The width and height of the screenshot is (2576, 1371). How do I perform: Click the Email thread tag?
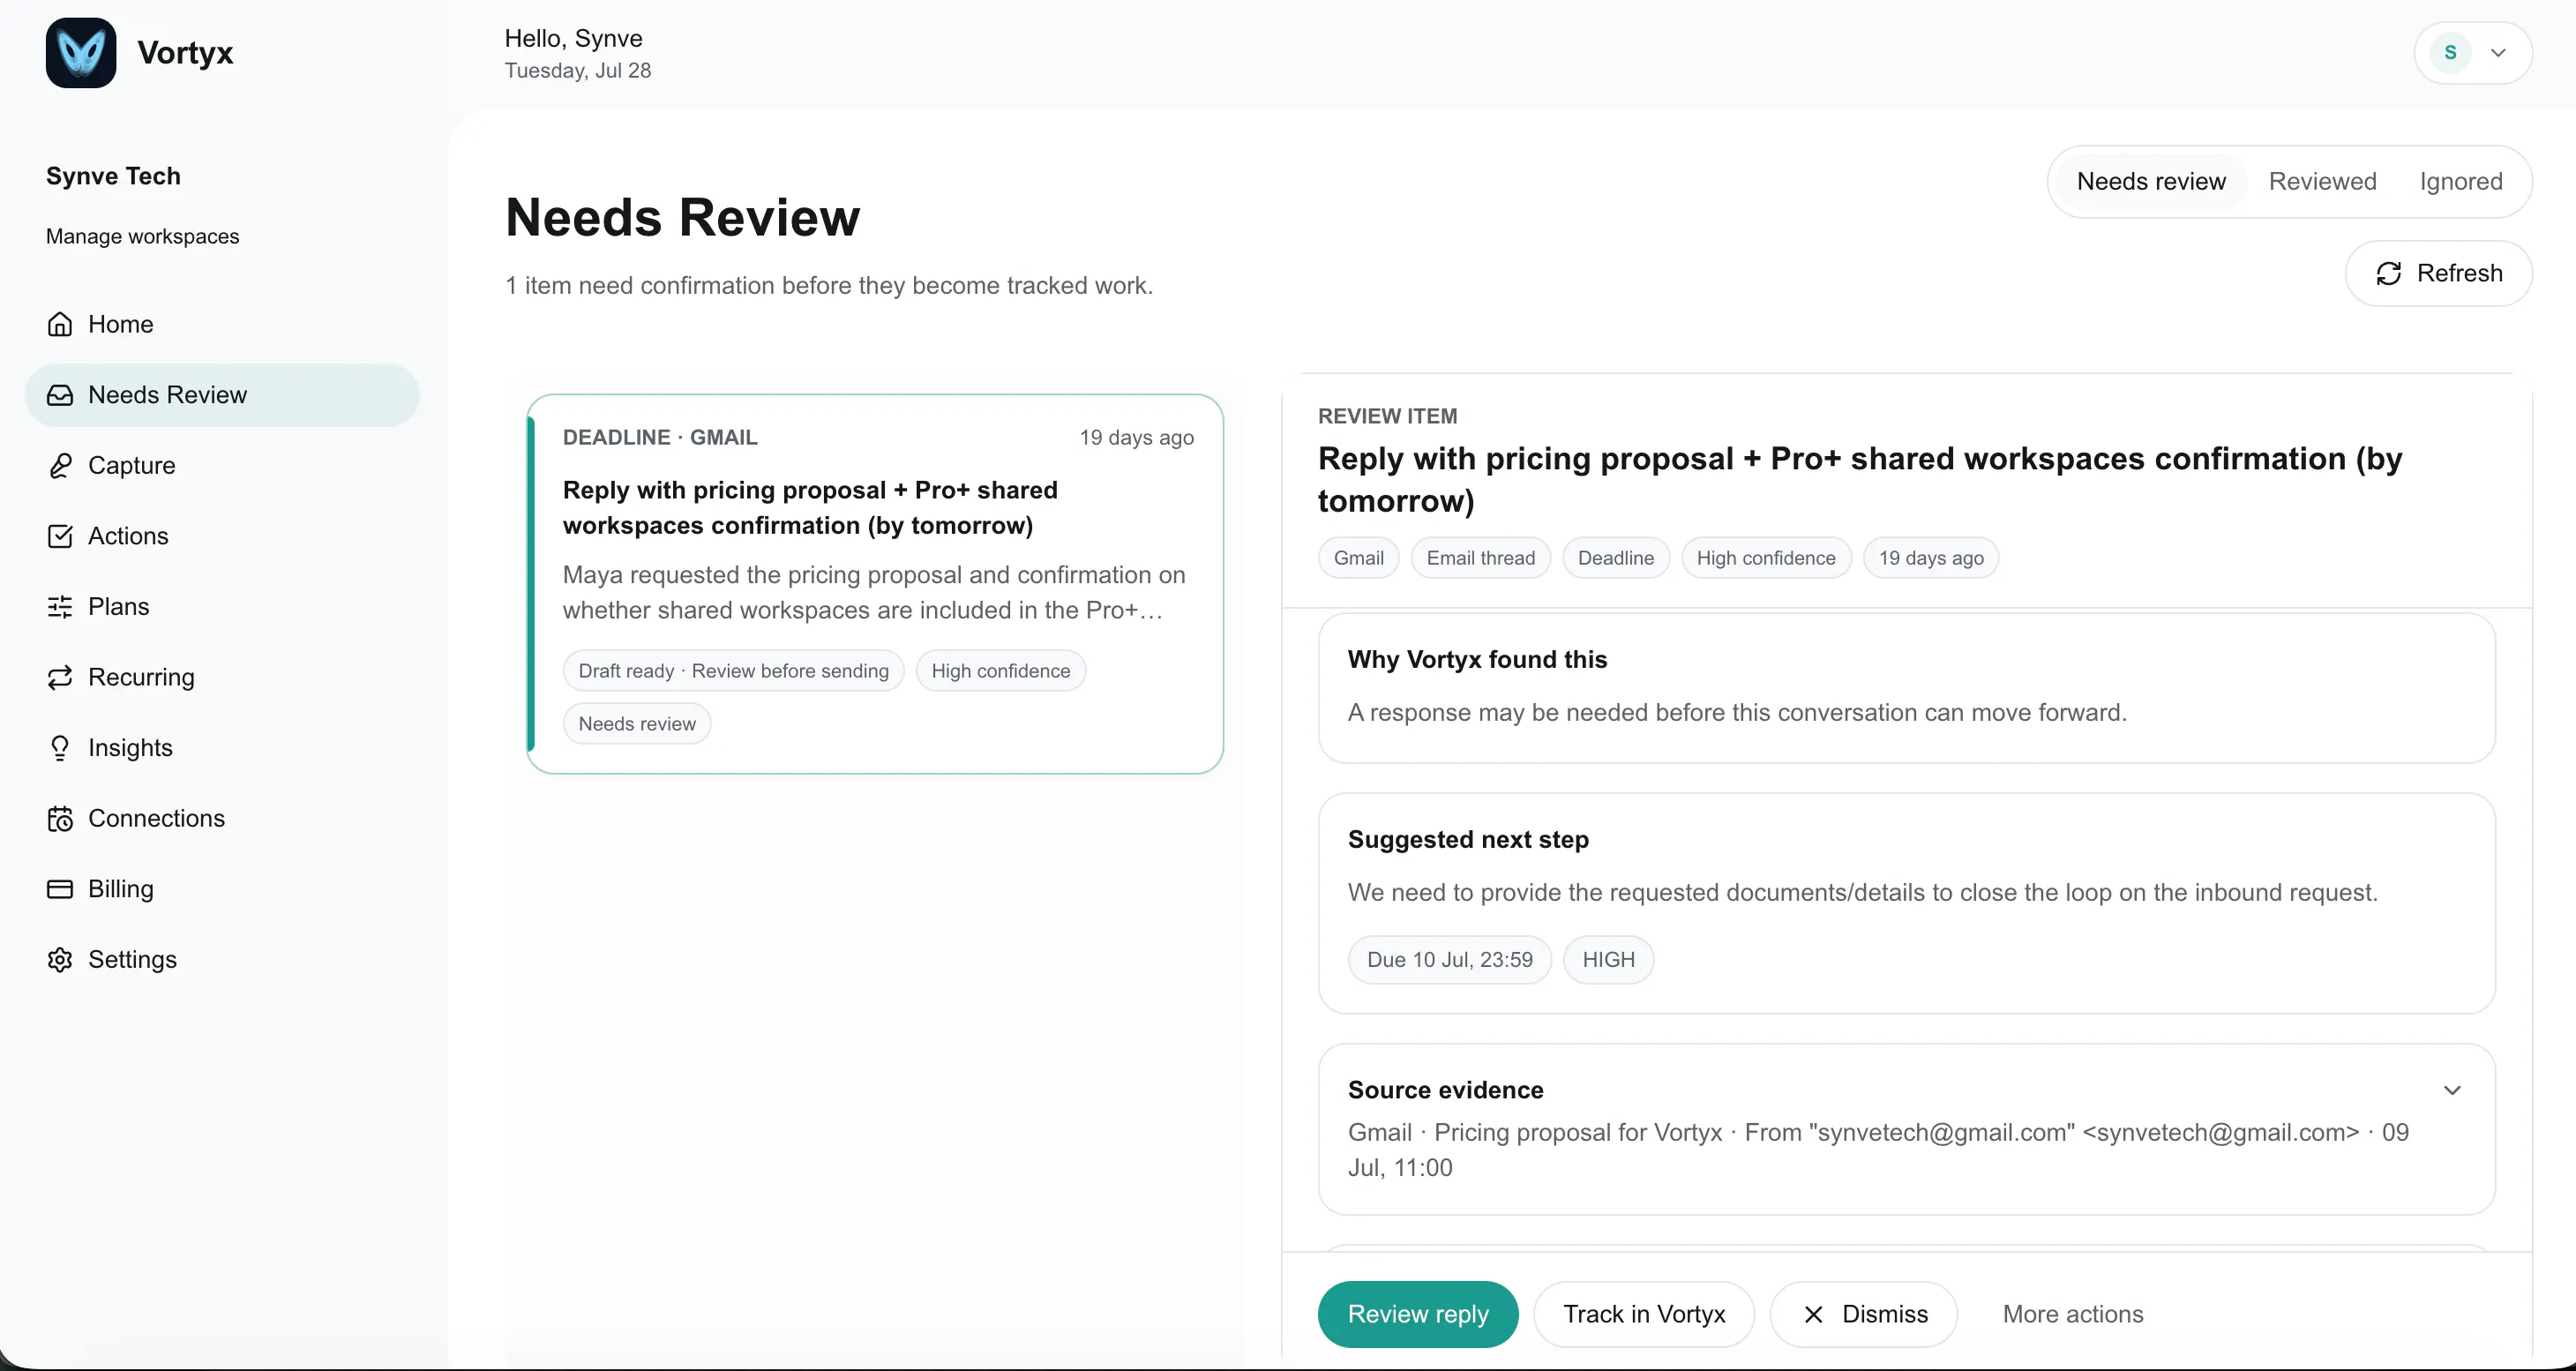click(x=1481, y=558)
